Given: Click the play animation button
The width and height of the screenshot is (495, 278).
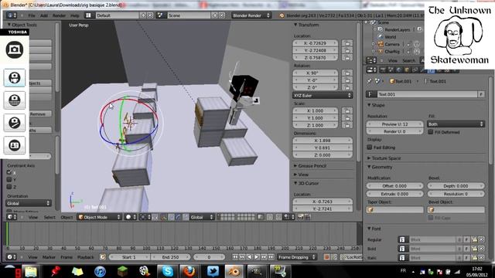Looking at the screenshot, I should click(x=257, y=257).
